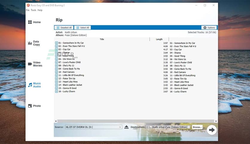This screenshot has height=144, width=250.
Task: Open the Photo section
Action: (34, 106)
